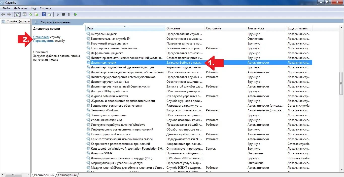This screenshot has width=344, height=177.
Task: Sort by the Имя column header
Action: click(x=125, y=28)
